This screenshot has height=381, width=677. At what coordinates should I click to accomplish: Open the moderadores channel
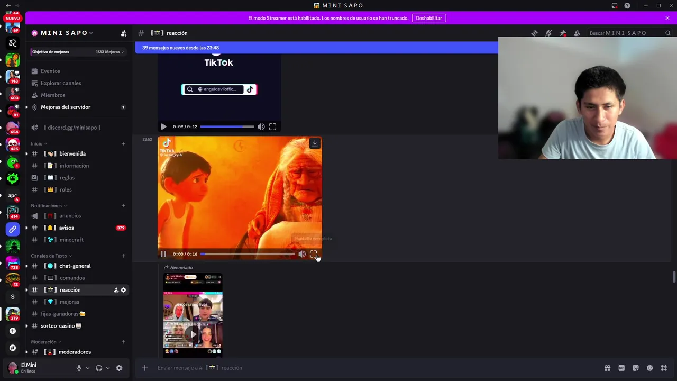(78, 352)
